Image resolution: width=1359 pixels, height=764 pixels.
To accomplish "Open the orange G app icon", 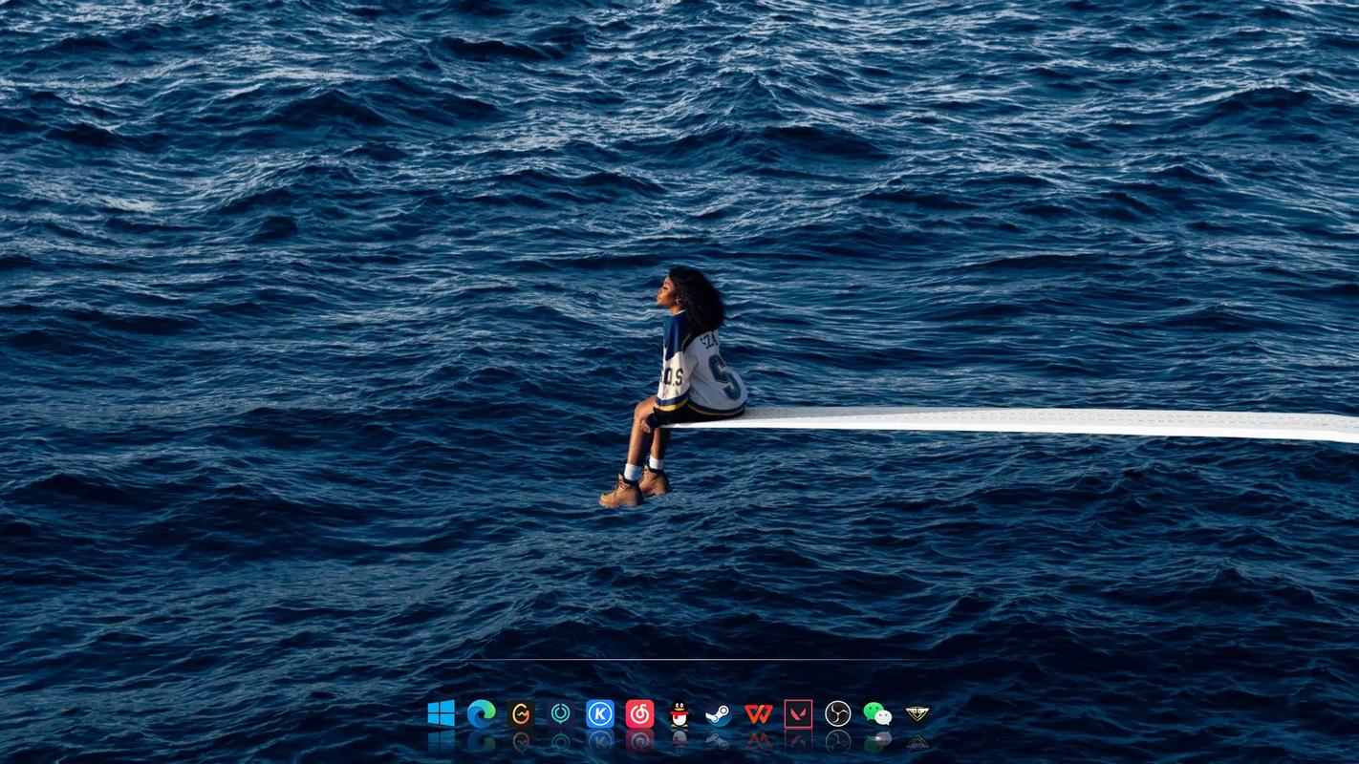I will click(521, 713).
